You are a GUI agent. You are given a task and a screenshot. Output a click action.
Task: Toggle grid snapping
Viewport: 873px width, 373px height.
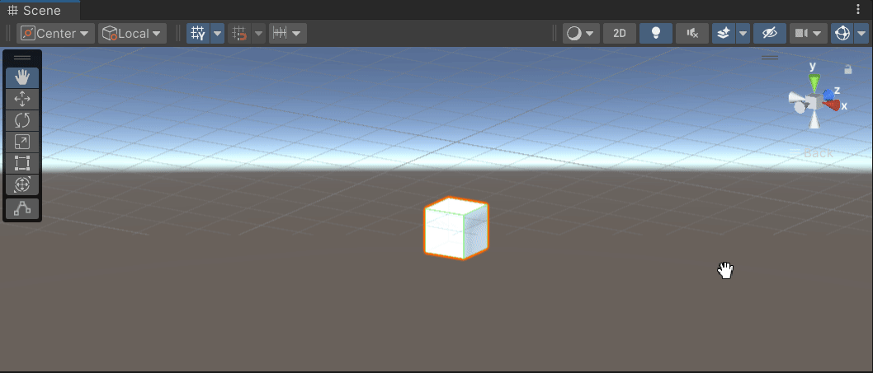[x=239, y=34]
